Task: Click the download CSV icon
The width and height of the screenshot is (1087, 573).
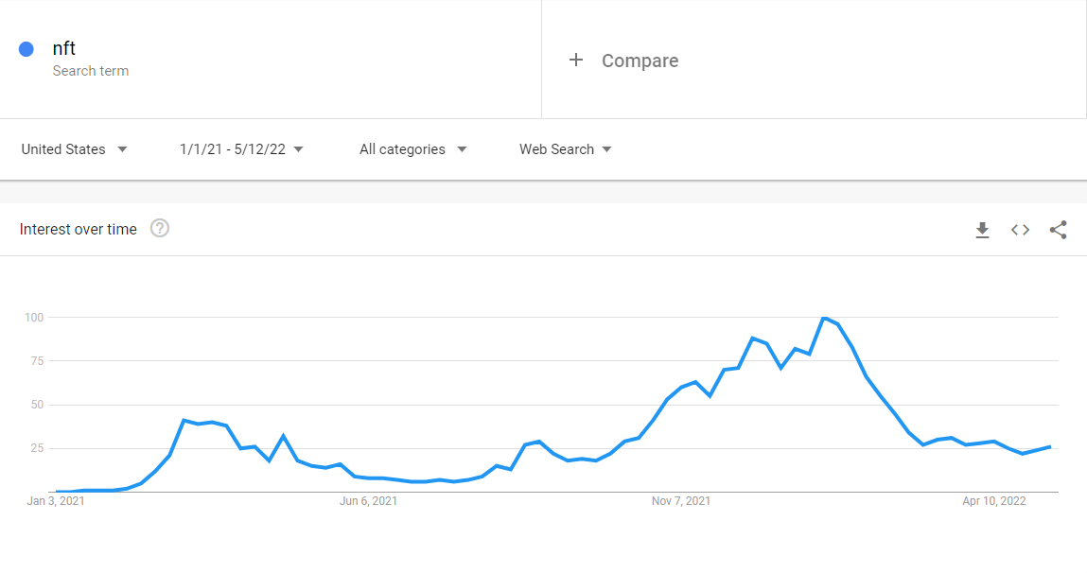Action: click(x=982, y=230)
